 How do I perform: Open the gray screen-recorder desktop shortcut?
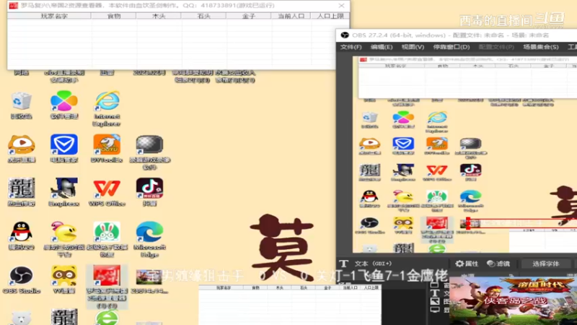149,144
